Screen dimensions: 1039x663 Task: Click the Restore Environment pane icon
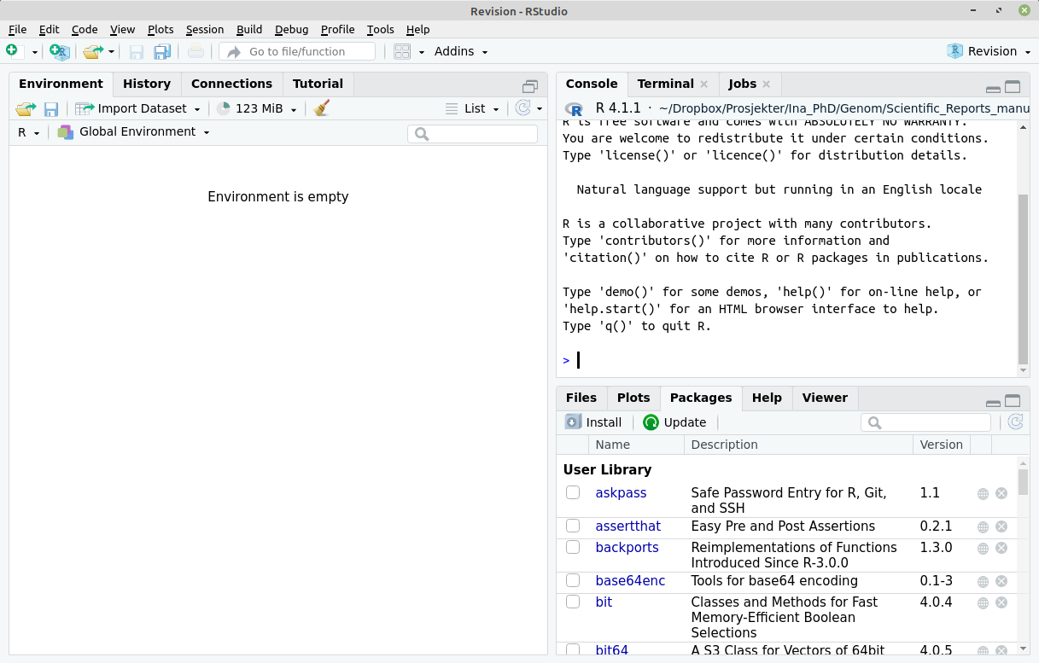click(x=530, y=86)
